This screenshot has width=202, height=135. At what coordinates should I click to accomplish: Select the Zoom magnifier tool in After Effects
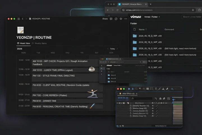136,89
